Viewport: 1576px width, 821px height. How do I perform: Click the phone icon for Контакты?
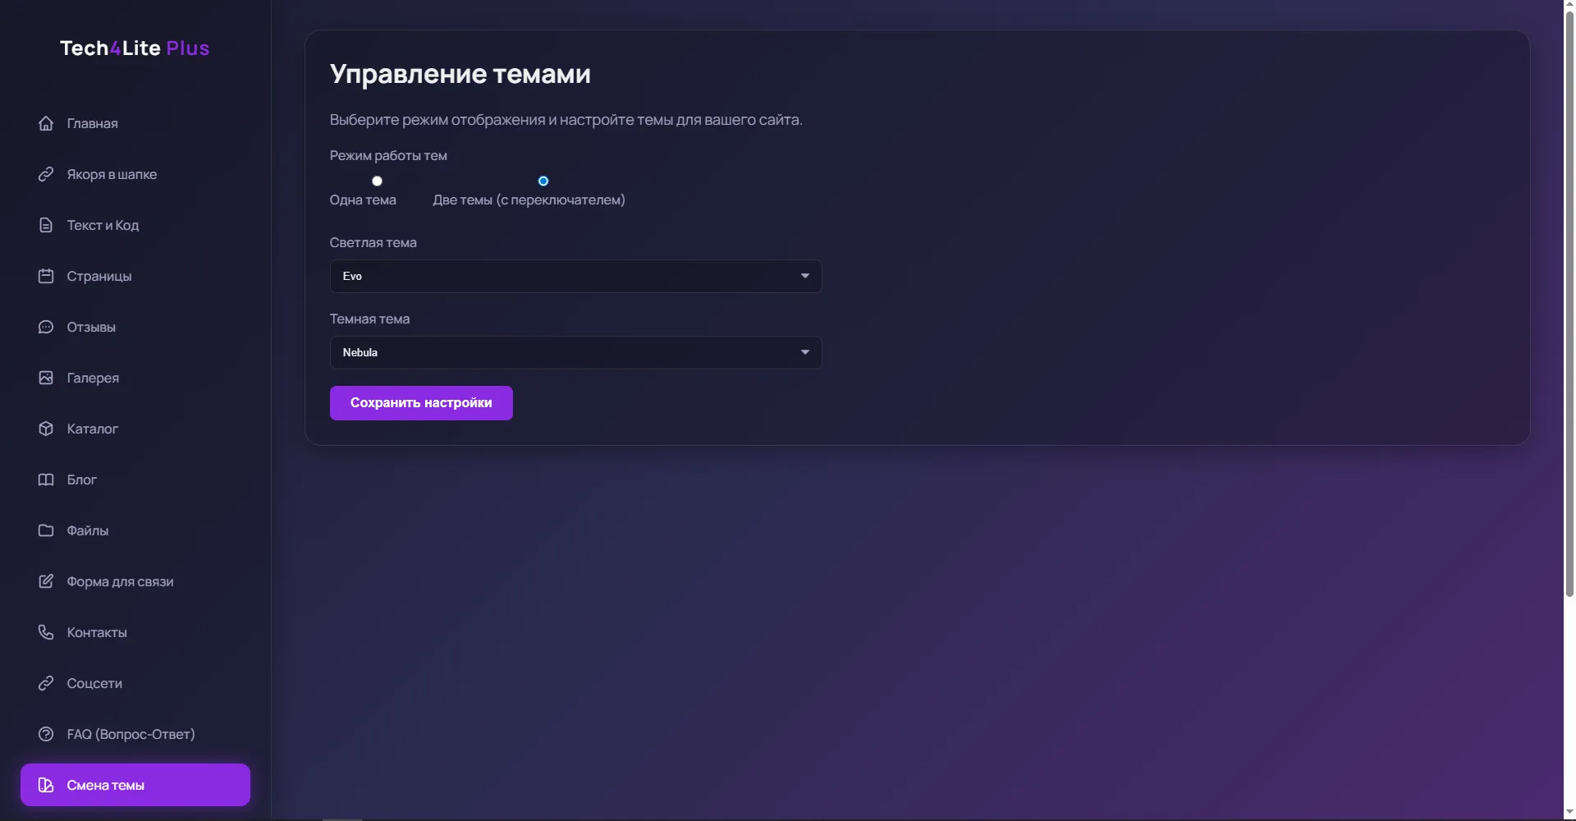(x=46, y=632)
